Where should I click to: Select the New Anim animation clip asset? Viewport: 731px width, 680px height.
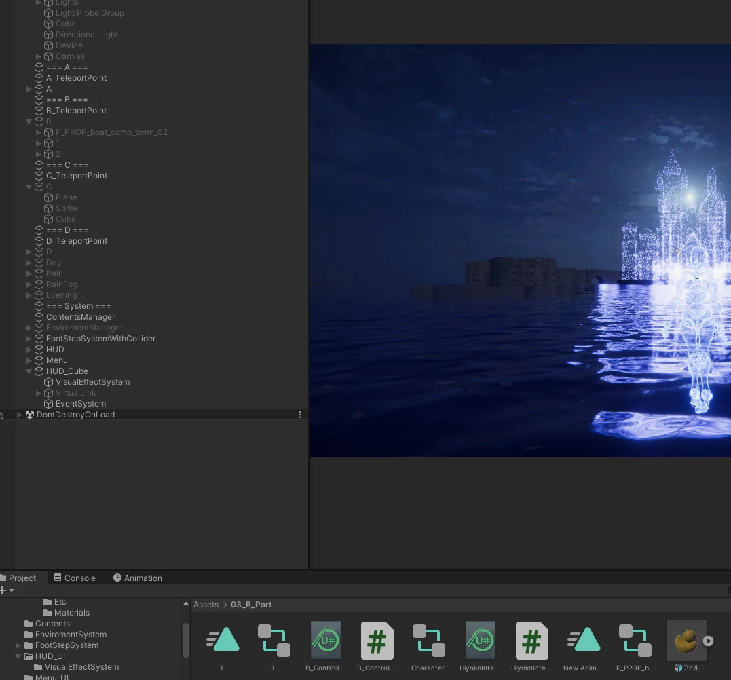pos(583,641)
